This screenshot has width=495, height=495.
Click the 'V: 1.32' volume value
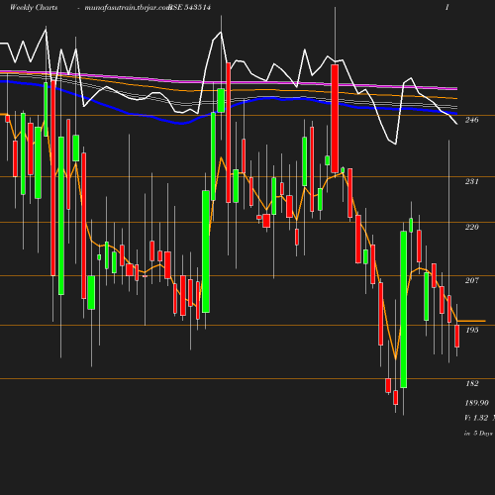tap(476, 418)
